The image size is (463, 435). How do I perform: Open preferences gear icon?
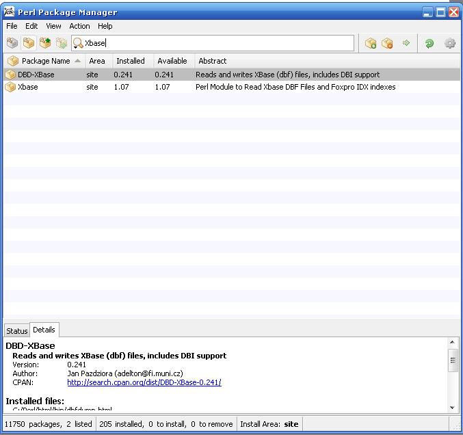pyautogui.click(x=450, y=43)
